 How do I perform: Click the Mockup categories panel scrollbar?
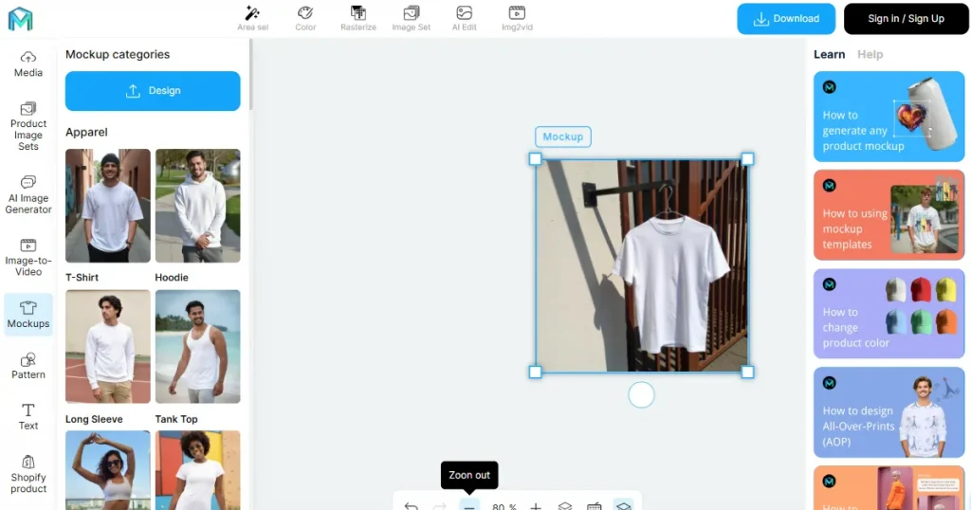(250, 74)
